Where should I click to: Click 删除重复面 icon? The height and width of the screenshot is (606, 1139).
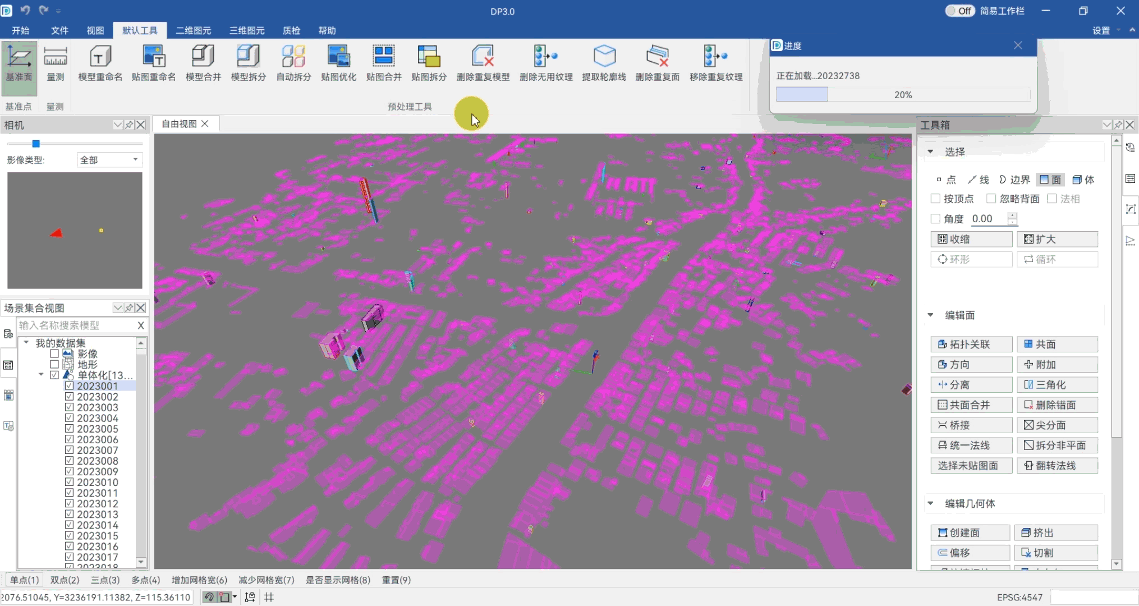657,65
